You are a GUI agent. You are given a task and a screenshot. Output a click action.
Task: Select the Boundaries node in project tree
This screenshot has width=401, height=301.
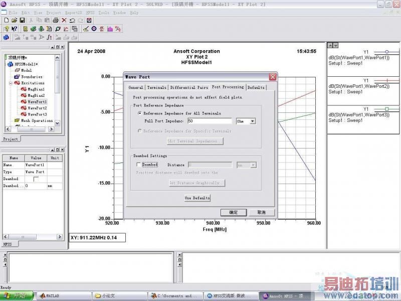(x=29, y=77)
